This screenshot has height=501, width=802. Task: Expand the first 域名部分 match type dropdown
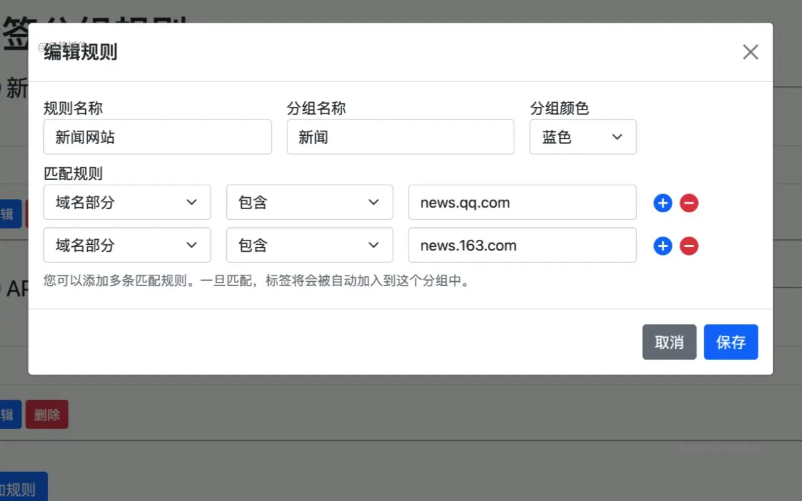pos(127,202)
